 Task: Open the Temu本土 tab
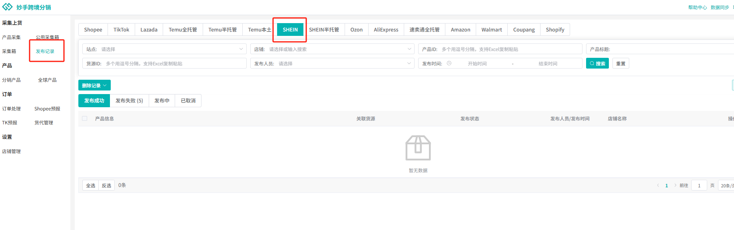259,29
